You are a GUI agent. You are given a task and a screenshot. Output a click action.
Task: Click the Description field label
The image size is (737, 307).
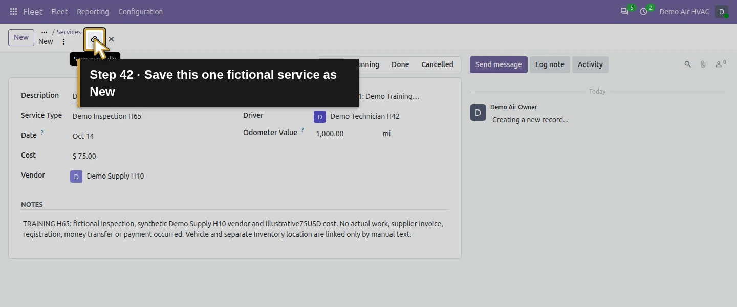click(40, 95)
